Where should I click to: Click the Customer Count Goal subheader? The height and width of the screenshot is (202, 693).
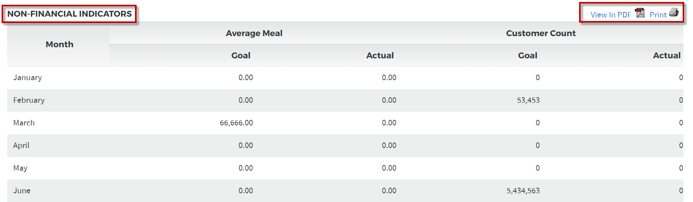click(x=528, y=56)
